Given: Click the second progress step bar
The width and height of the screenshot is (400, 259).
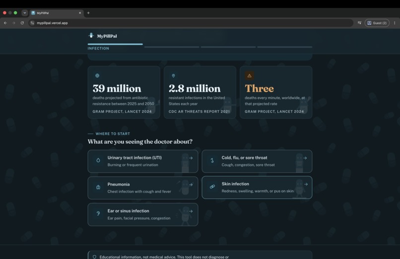Looking at the screenshot, I should tap(172, 47).
